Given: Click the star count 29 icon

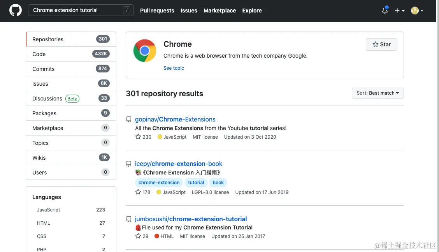Looking at the screenshot, I should coord(138,236).
